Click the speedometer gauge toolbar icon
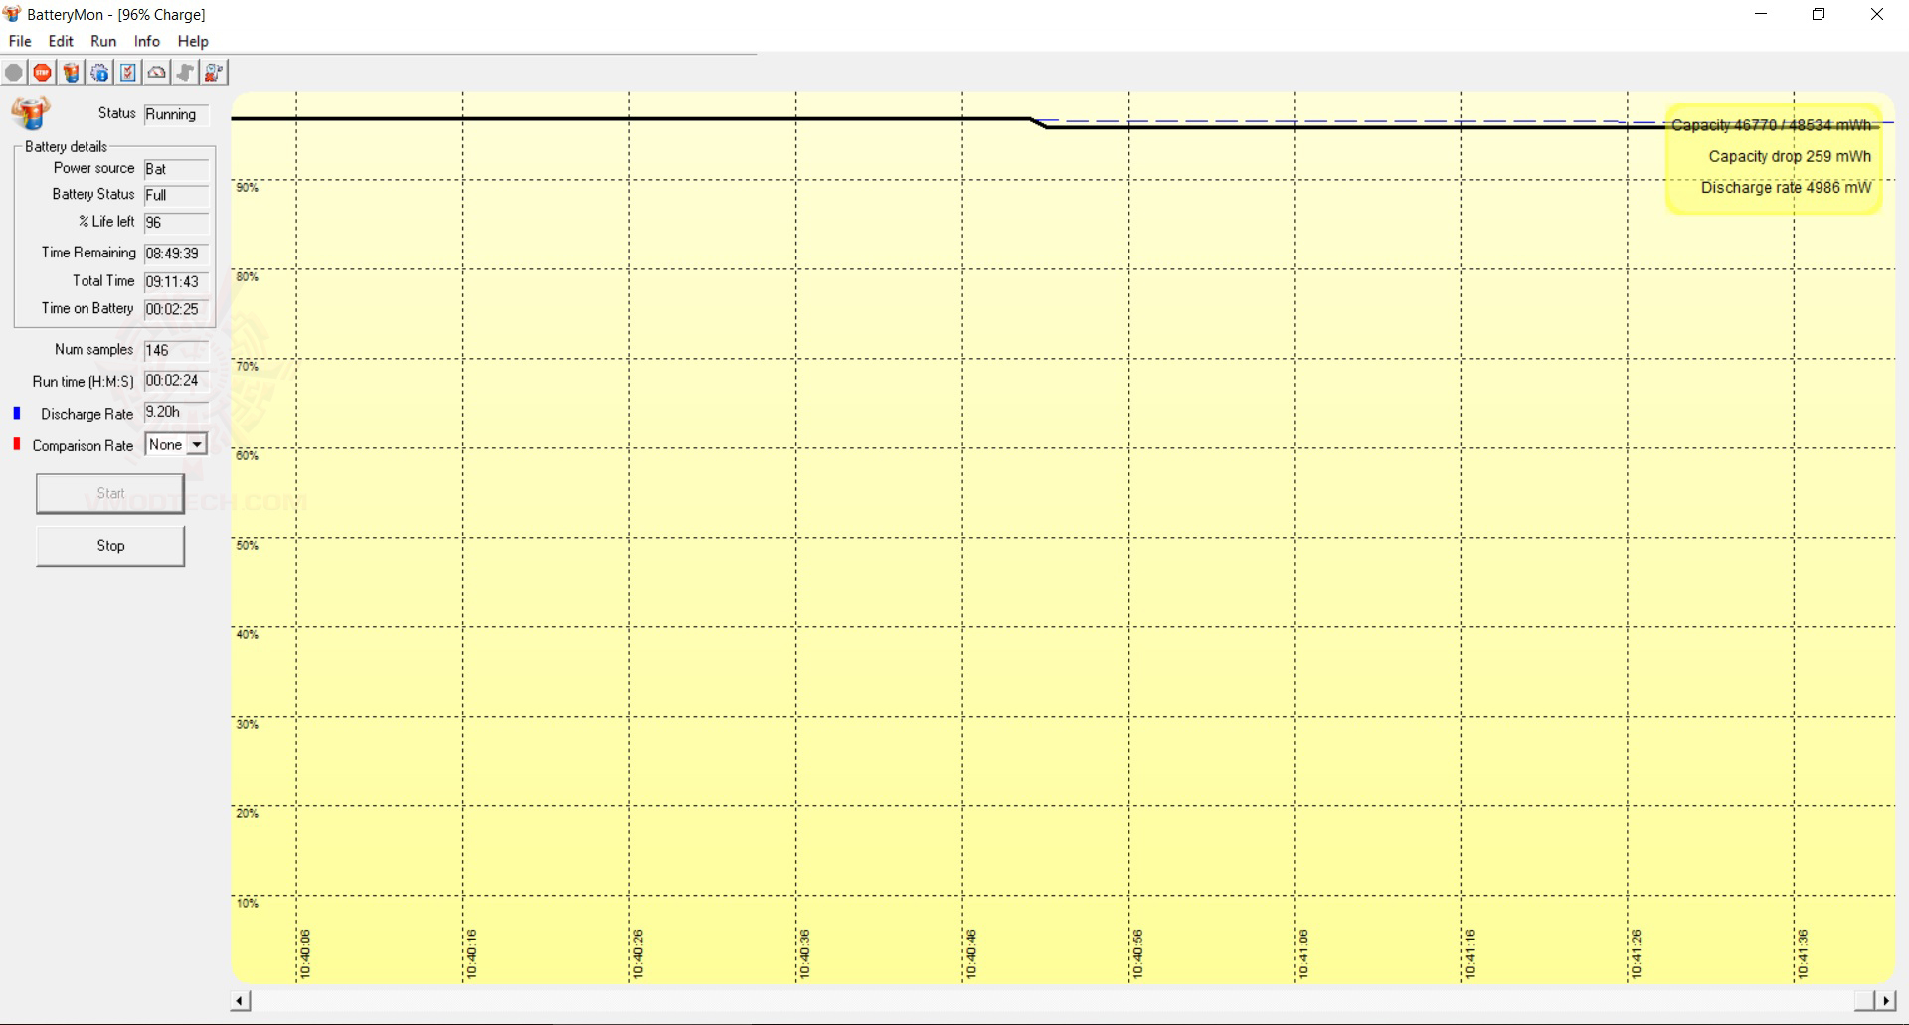The height and width of the screenshot is (1025, 1909). [x=157, y=73]
